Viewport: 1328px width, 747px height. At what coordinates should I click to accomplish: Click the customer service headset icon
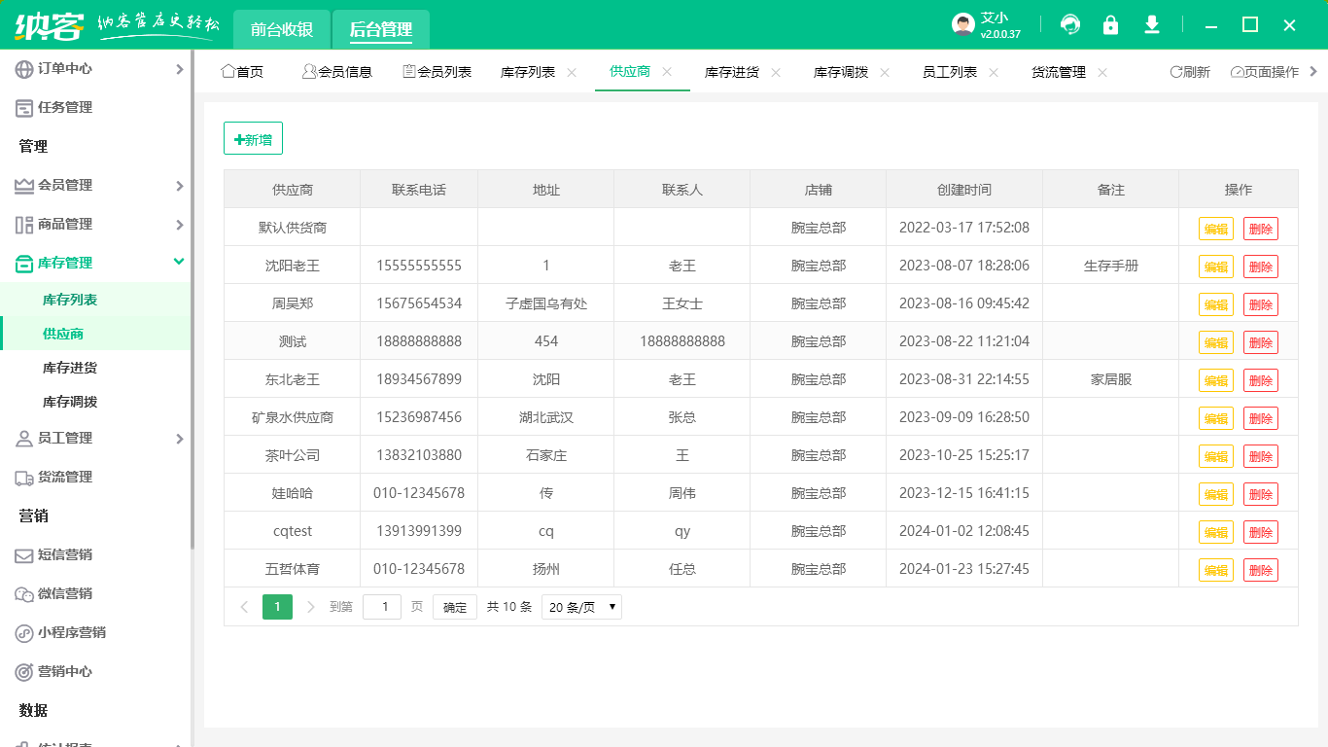pyautogui.click(x=1069, y=24)
